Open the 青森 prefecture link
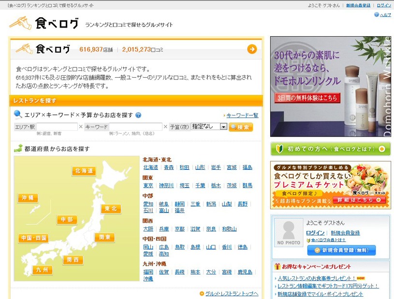The width and height of the screenshot is (394, 299). (169, 167)
